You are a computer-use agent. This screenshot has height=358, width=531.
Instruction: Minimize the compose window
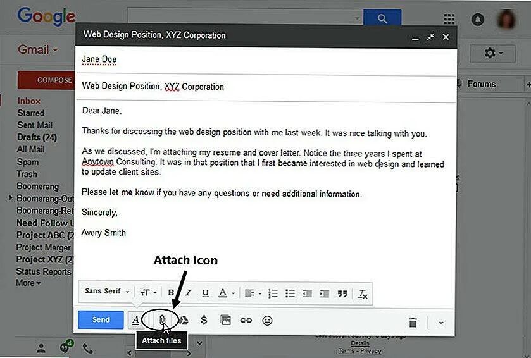pos(415,38)
